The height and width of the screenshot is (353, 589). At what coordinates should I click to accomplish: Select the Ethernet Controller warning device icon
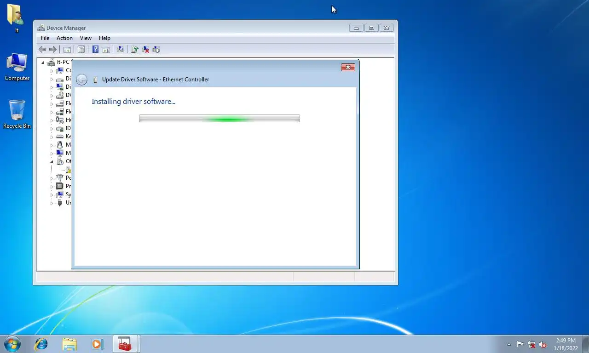(68, 170)
